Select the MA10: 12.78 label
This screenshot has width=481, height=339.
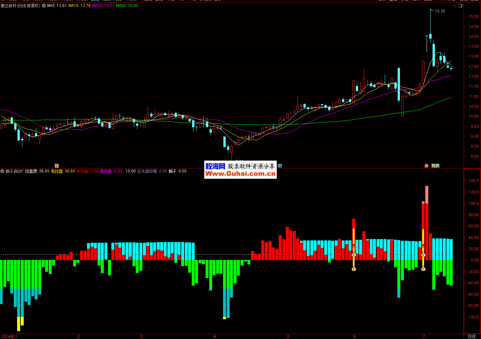79,6
